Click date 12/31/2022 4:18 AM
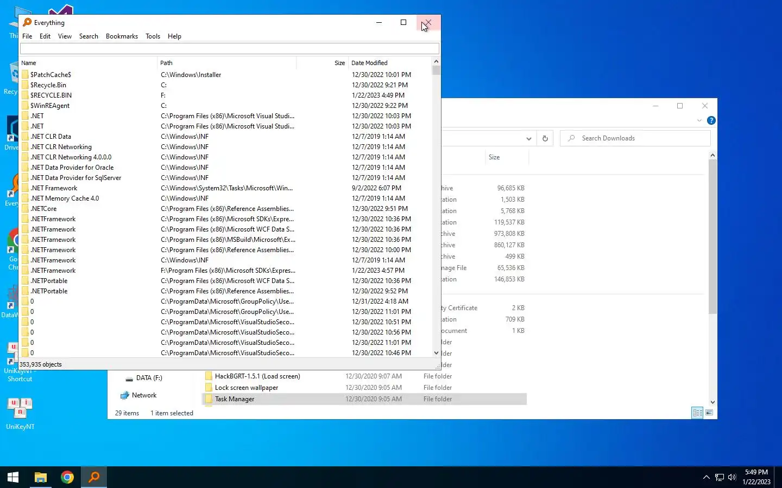The image size is (782, 488). pyautogui.click(x=380, y=301)
